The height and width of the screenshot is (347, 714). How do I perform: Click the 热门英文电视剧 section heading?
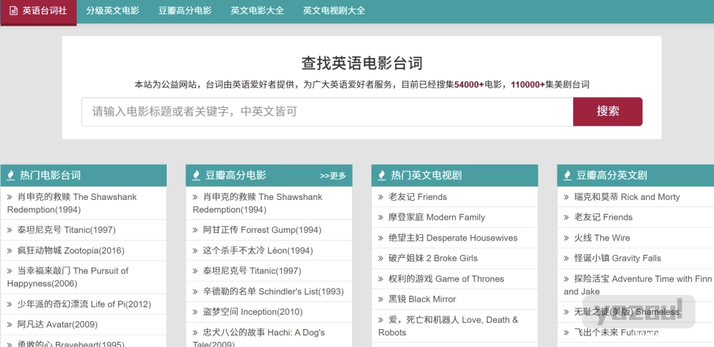pos(426,176)
